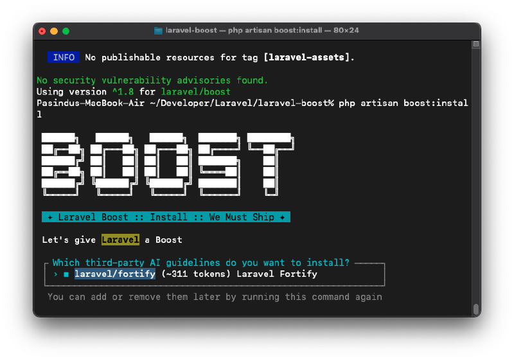Click the letter S in BOOST logo
The height and width of the screenshot is (361, 514).
coord(217,164)
